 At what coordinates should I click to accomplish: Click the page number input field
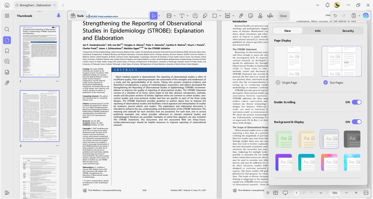pos(296,193)
